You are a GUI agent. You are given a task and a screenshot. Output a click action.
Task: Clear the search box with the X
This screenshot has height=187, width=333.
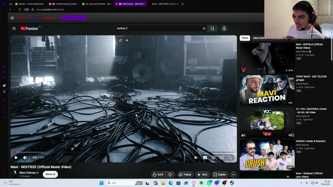pos(204,28)
